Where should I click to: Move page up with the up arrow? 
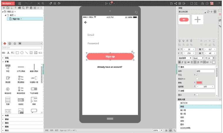(16, 8)
